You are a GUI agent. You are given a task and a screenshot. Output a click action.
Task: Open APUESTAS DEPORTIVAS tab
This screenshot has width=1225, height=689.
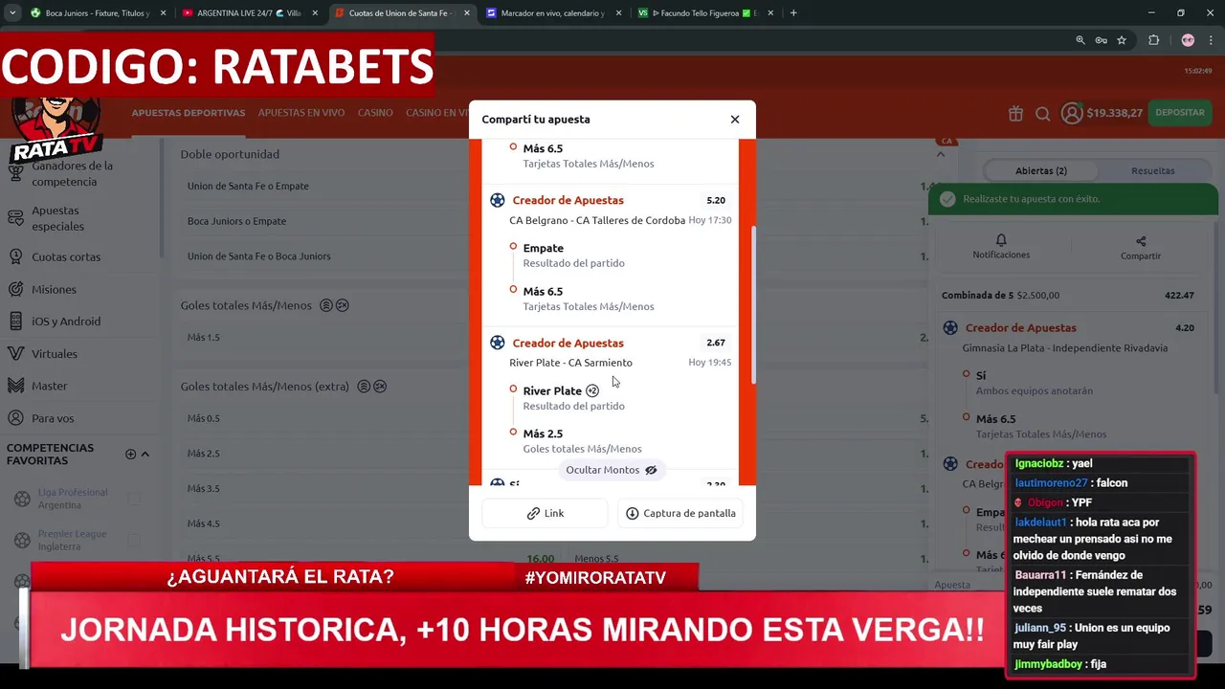[x=189, y=113]
